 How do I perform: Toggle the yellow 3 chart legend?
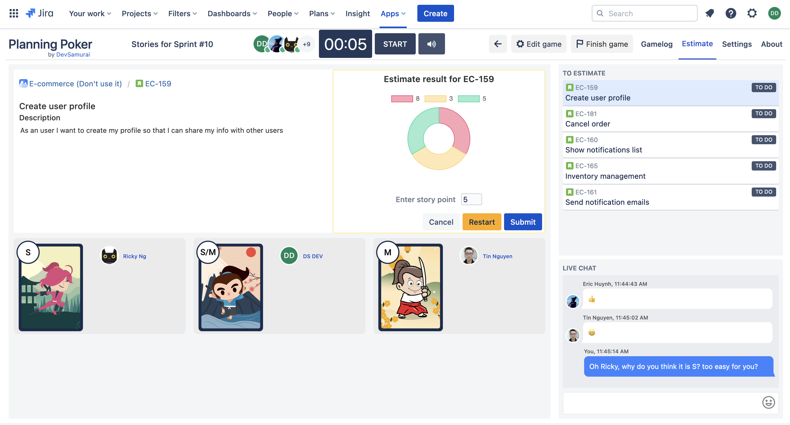coord(435,99)
